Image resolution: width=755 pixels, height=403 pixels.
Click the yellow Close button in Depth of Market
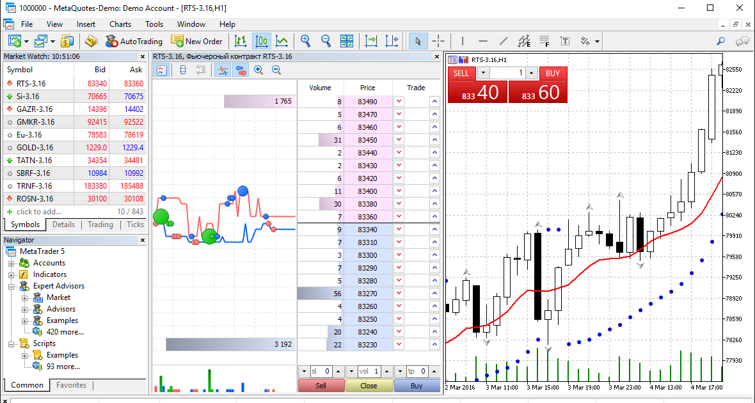(369, 386)
